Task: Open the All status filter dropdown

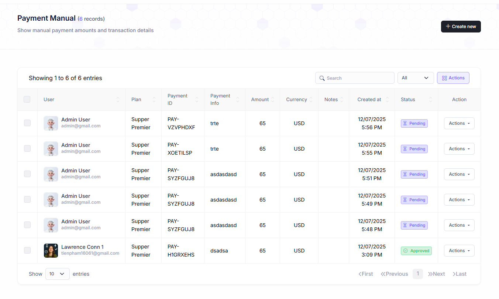Action: tap(415, 78)
